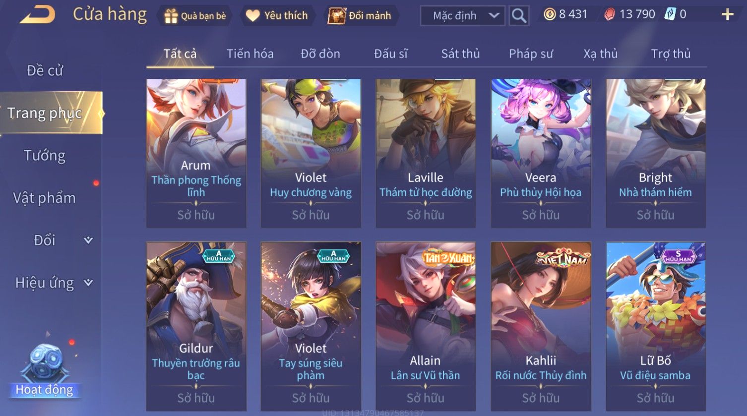The height and width of the screenshot is (416, 747).
Task: Switch to the Sát thủ tab
Action: coord(460,54)
